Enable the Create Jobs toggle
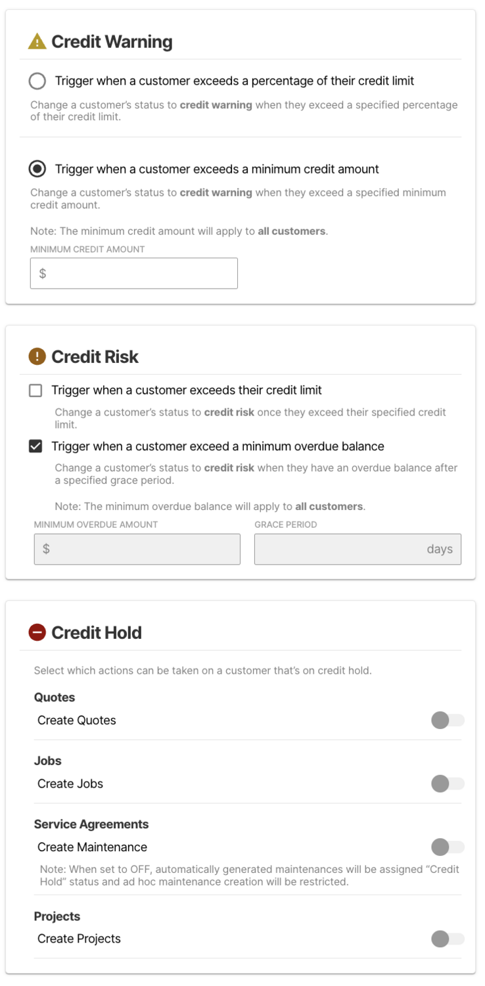 (x=448, y=784)
